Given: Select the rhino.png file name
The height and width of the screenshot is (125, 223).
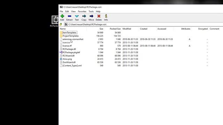Looking at the screenshot, I should pos(67,59).
